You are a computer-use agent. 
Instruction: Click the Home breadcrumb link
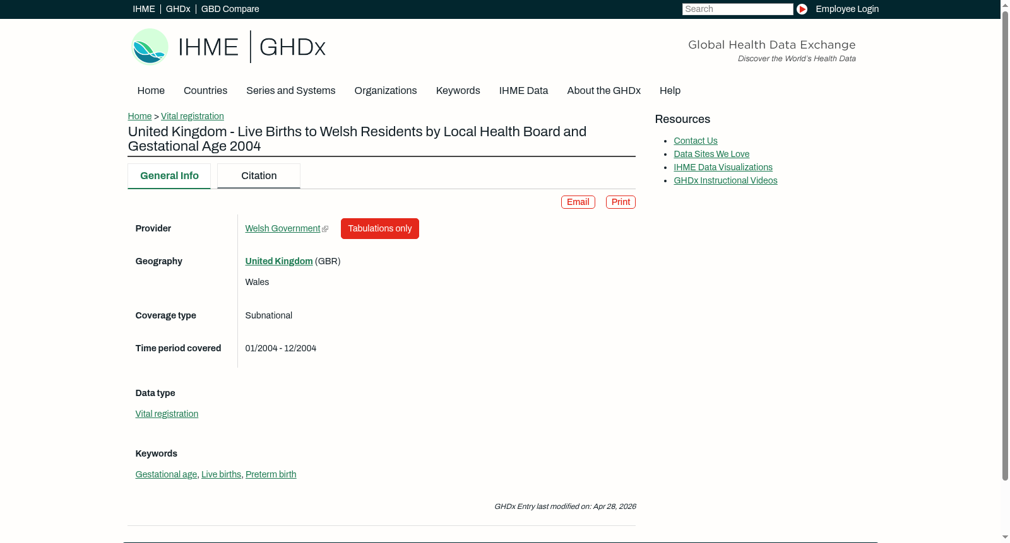(x=140, y=116)
